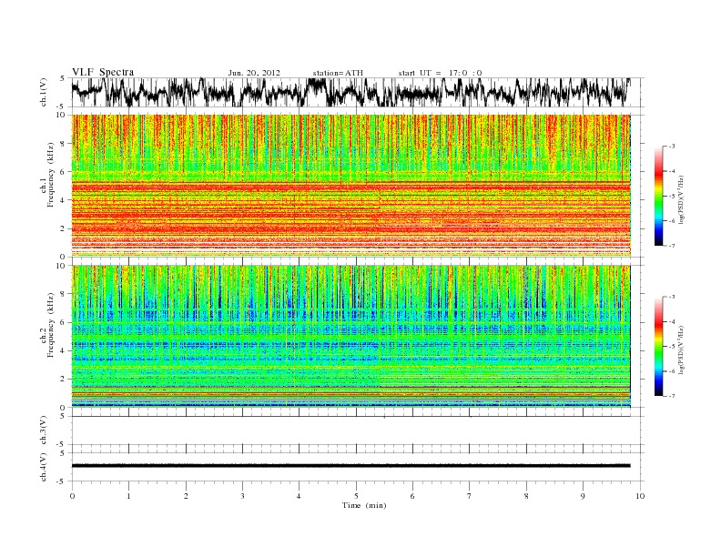Click the ch.2 spectrogram panel
The image size is (721, 557).
click(x=351, y=337)
